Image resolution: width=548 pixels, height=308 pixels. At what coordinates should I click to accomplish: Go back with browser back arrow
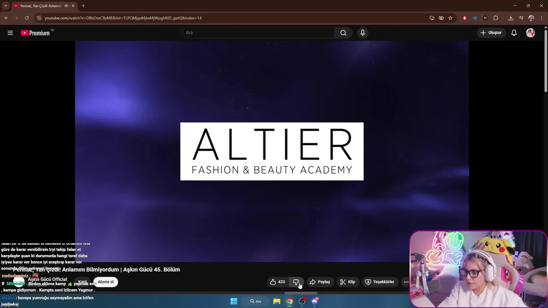pos(6,18)
